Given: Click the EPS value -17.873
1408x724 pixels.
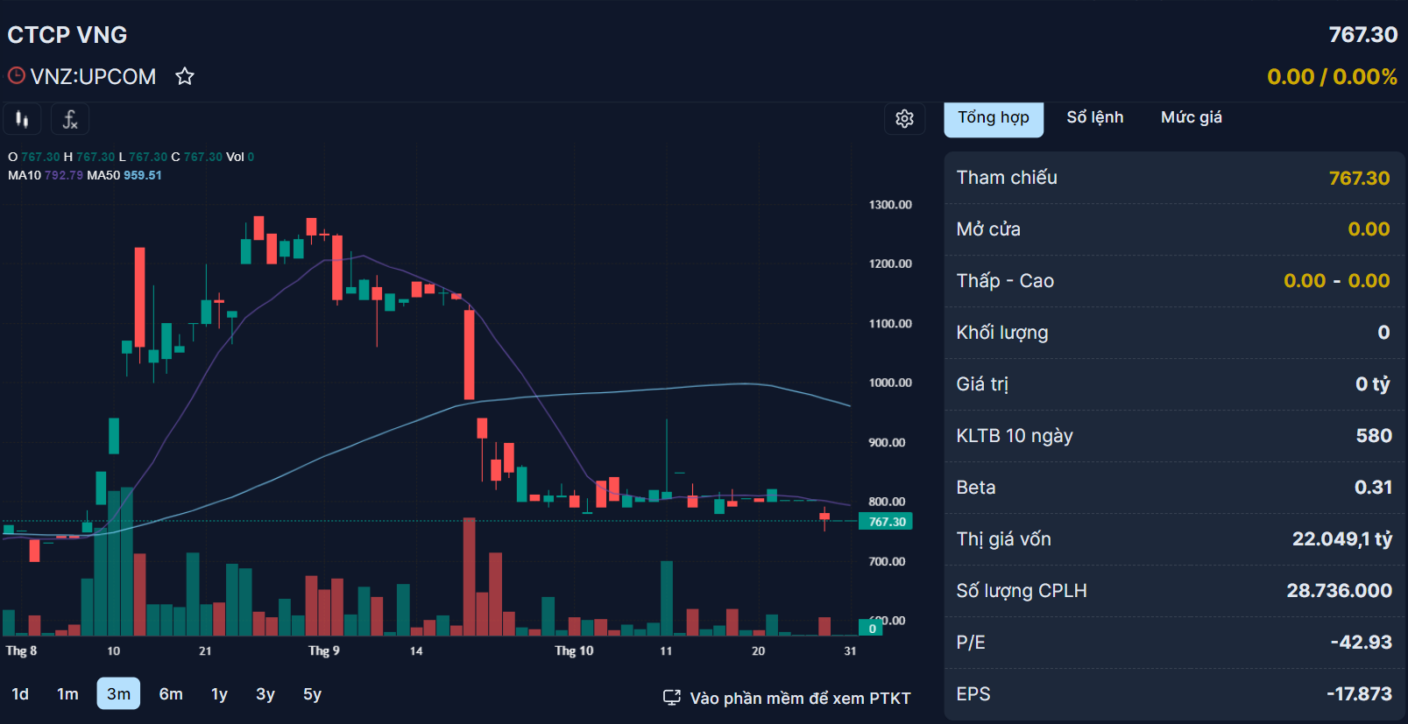Looking at the screenshot, I should pyautogui.click(x=1359, y=694).
